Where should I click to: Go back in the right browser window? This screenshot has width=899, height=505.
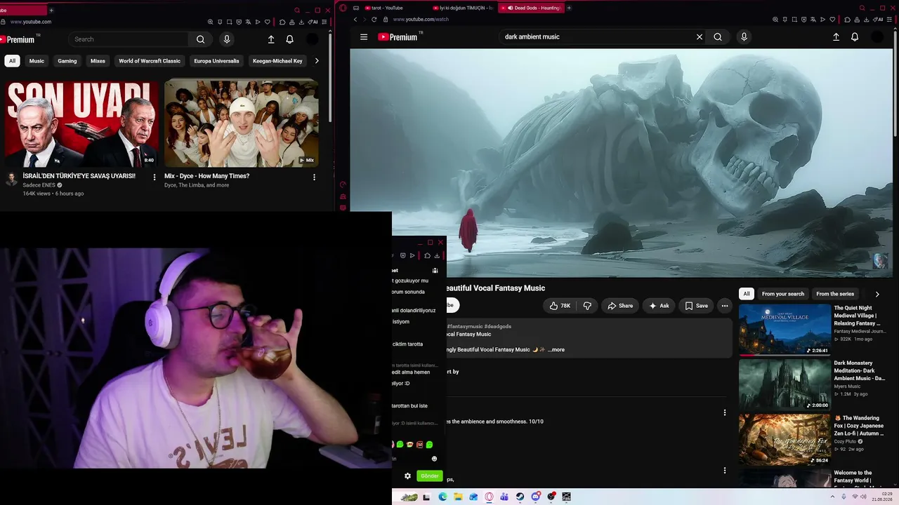click(x=355, y=20)
